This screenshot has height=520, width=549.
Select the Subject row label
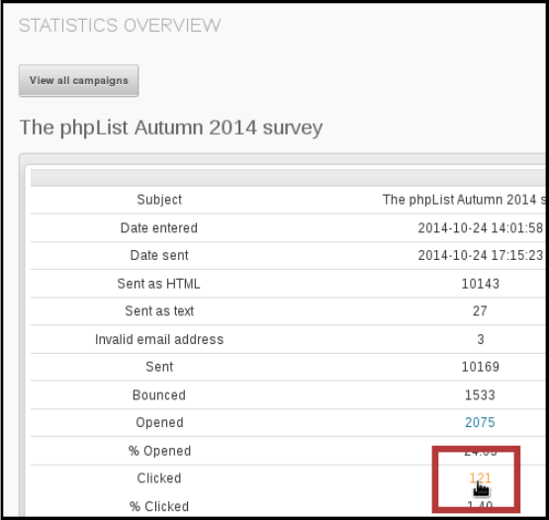tap(159, 200)
